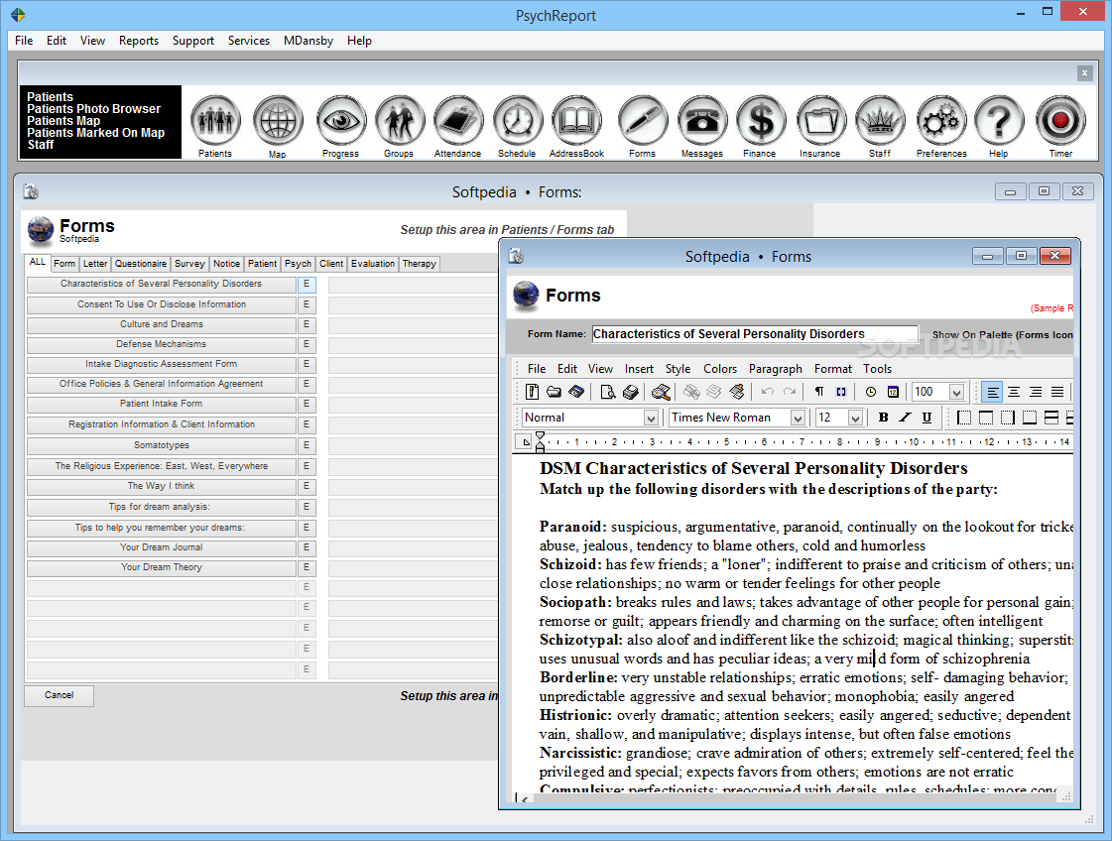Open the Normal paragraph style dropdown

(x=651, y=418)
